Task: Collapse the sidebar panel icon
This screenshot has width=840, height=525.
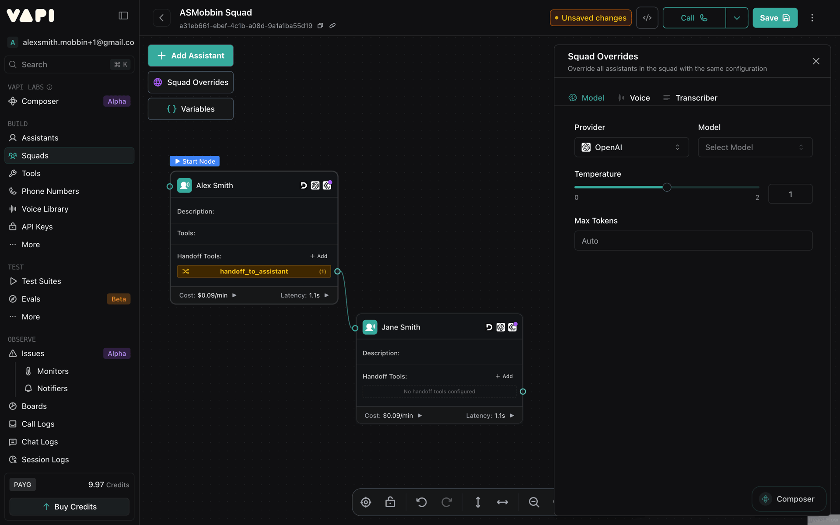Action: click(123, 16)
